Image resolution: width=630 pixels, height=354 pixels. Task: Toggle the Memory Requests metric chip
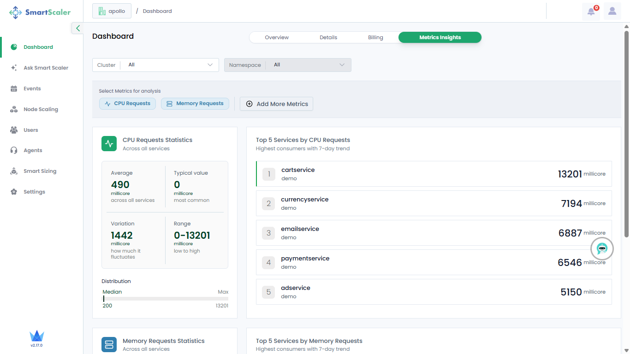pos(195,104)
